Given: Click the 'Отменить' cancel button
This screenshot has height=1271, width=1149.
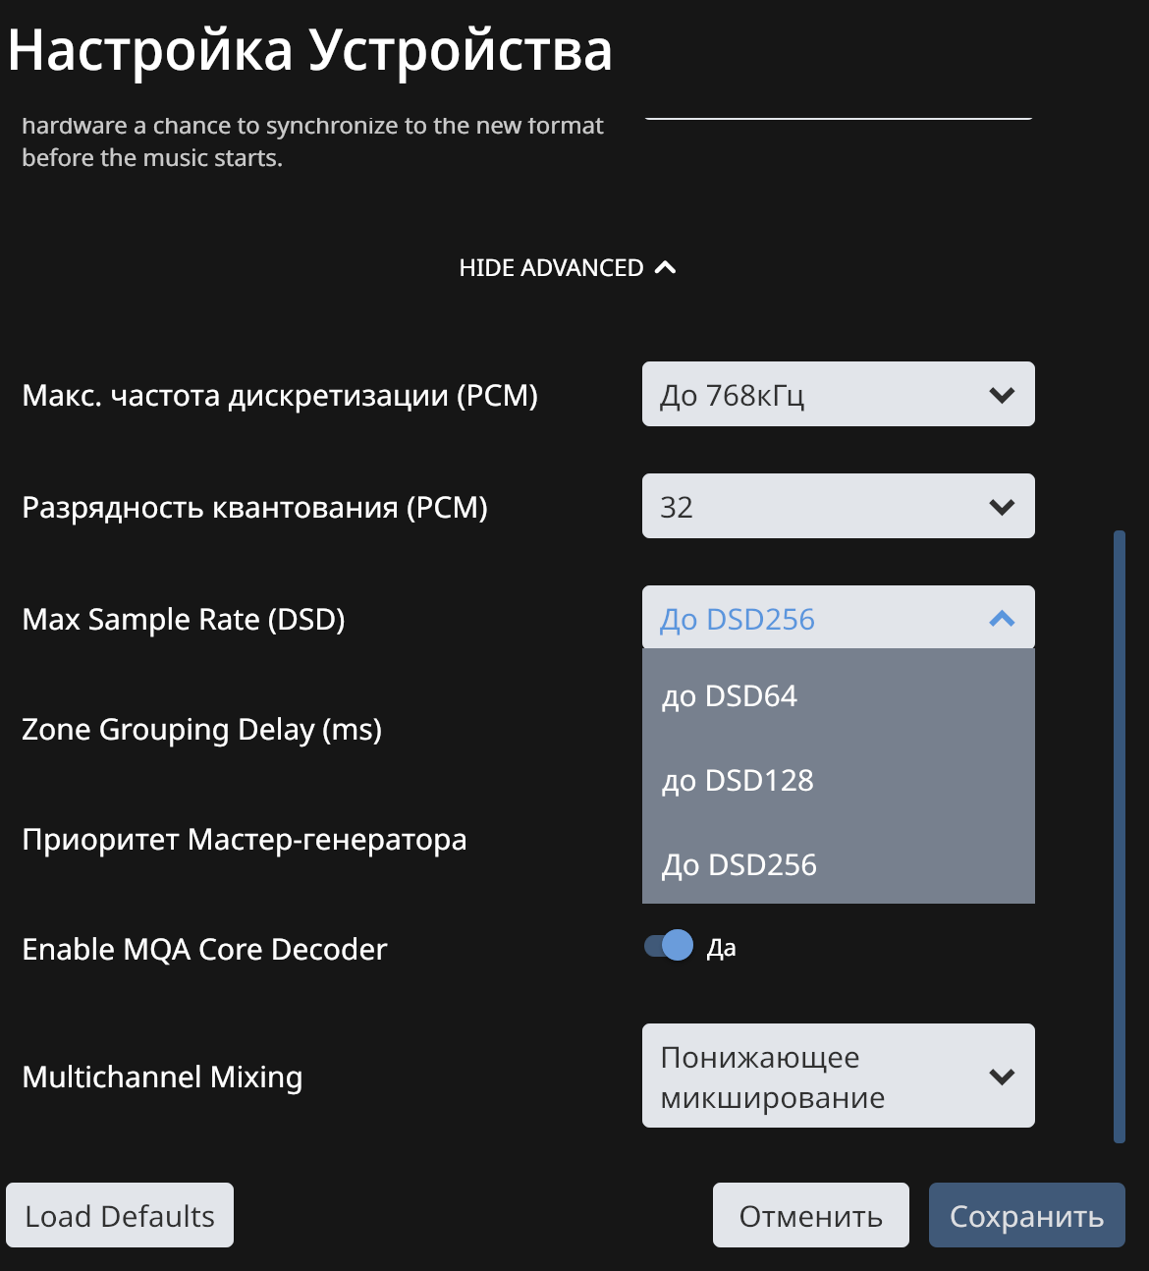Looking at the screenshot, I should (811, 1215).
